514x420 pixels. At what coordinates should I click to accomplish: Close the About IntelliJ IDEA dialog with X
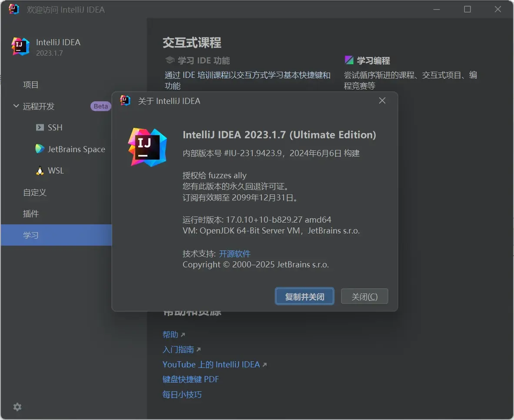[382, 101]
